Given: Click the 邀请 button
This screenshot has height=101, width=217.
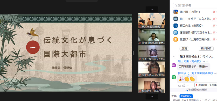Looking at the screenshot, I should point(184,49).
